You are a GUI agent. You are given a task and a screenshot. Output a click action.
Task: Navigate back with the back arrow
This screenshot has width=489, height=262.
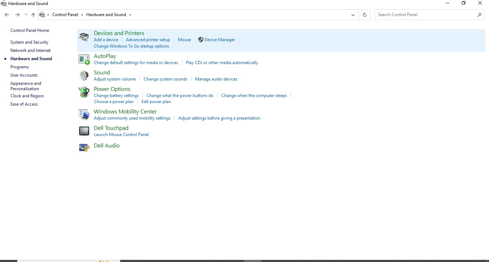click(7, 15)
